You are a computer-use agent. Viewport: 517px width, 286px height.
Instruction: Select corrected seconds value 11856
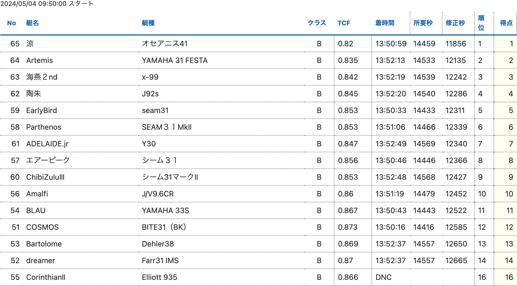(x=455, y=44)
